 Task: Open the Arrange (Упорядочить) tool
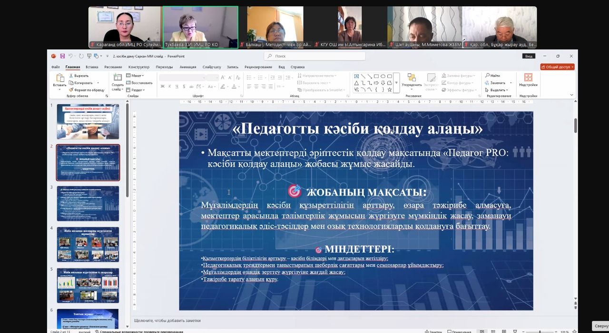(412, 81)
